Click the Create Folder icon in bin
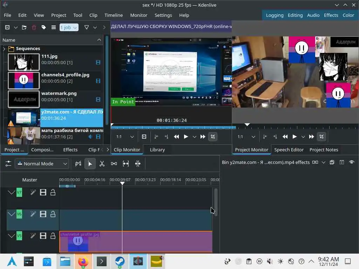This screenshot has width=359, height=269. click(x=24, y=27)
